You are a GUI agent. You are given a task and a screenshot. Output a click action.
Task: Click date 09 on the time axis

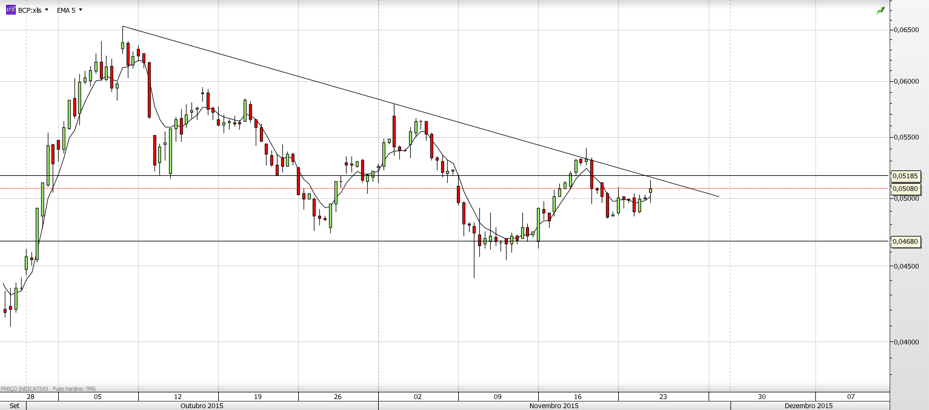[x=498, y=397]
